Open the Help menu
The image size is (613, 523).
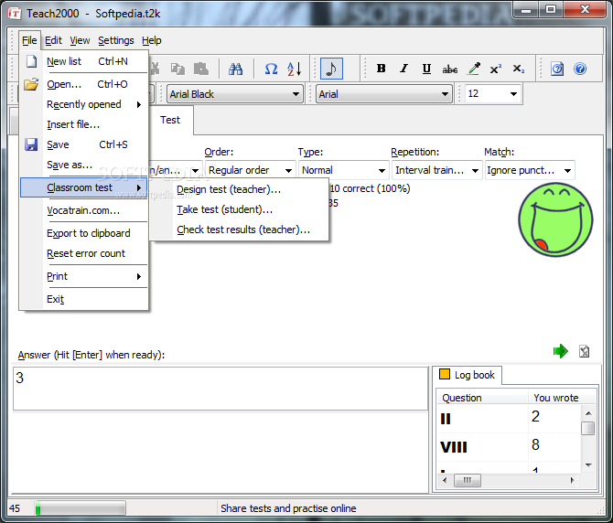(x=151, y=40)
